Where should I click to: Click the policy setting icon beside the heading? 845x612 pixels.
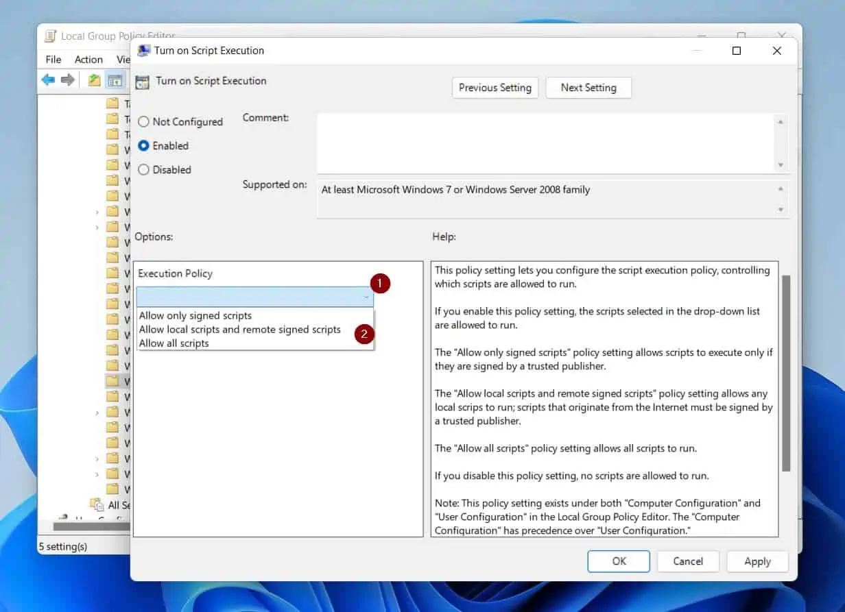143,82
